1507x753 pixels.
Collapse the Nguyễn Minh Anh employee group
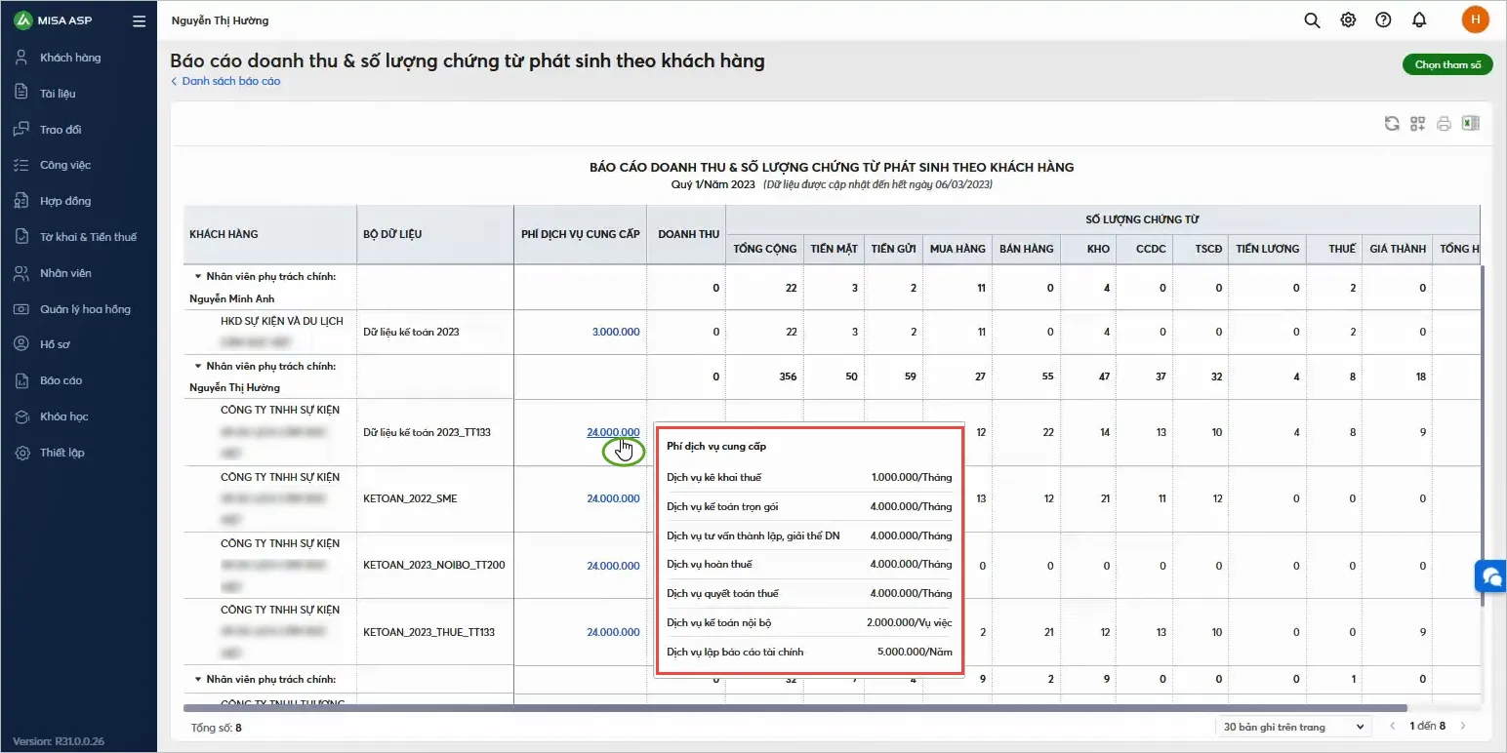[198, 276]
